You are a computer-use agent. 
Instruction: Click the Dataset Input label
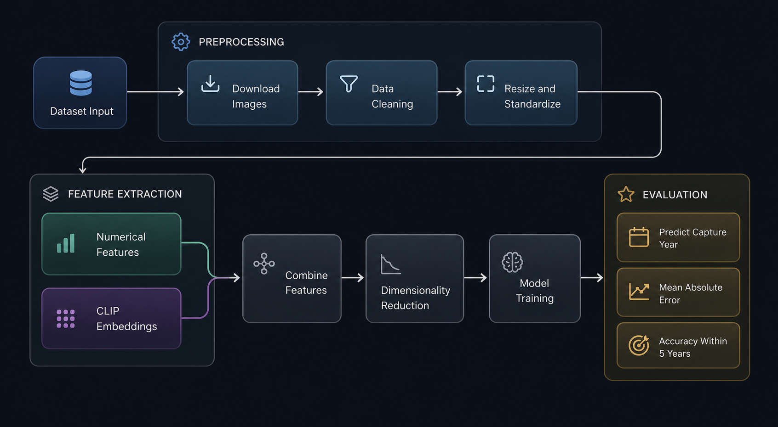81,111
